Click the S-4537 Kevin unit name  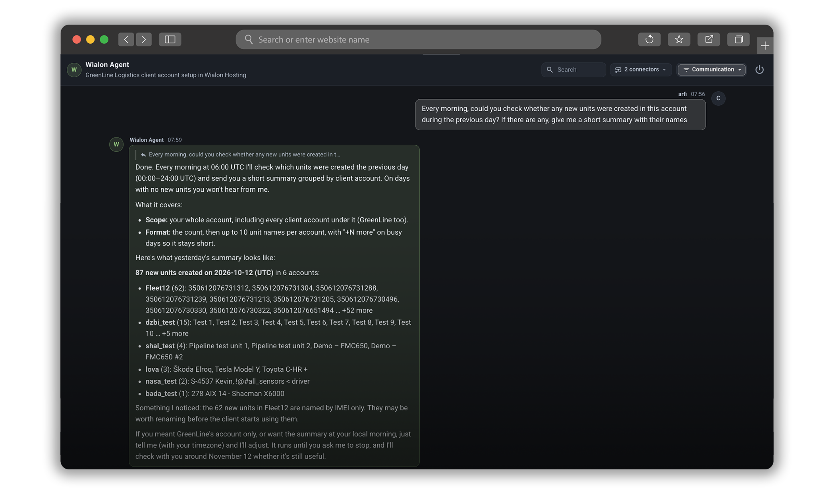coord(211,381)
